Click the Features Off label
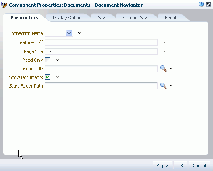 [30, 42]
